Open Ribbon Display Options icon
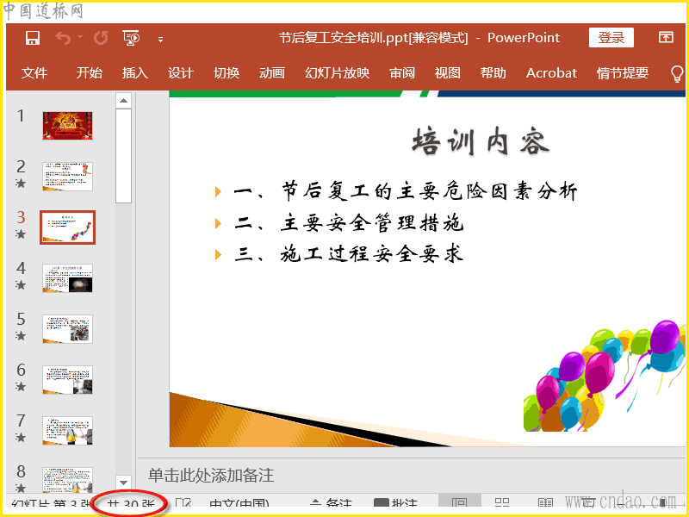The image size is (689, 517). coord(666,37)
